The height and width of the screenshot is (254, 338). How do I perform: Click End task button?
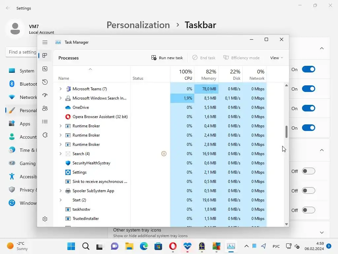point(204,58)
